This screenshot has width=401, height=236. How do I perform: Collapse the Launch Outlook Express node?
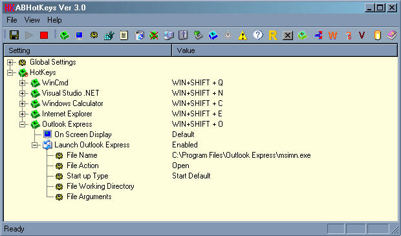[34, 145]
